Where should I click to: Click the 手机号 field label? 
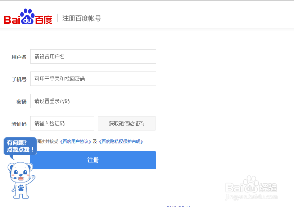[19, 79]
